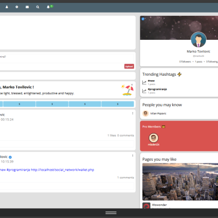Image resolution: width=218 pixels, height=218 pixels.
Task: Close the beach umbrella greeting card
Action: (x=132, y=85)
